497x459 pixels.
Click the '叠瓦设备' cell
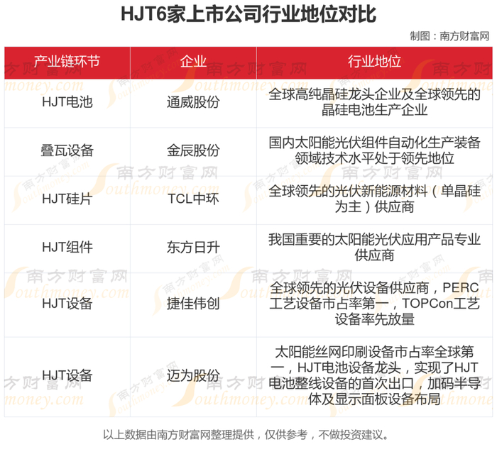tap(67, 151)
